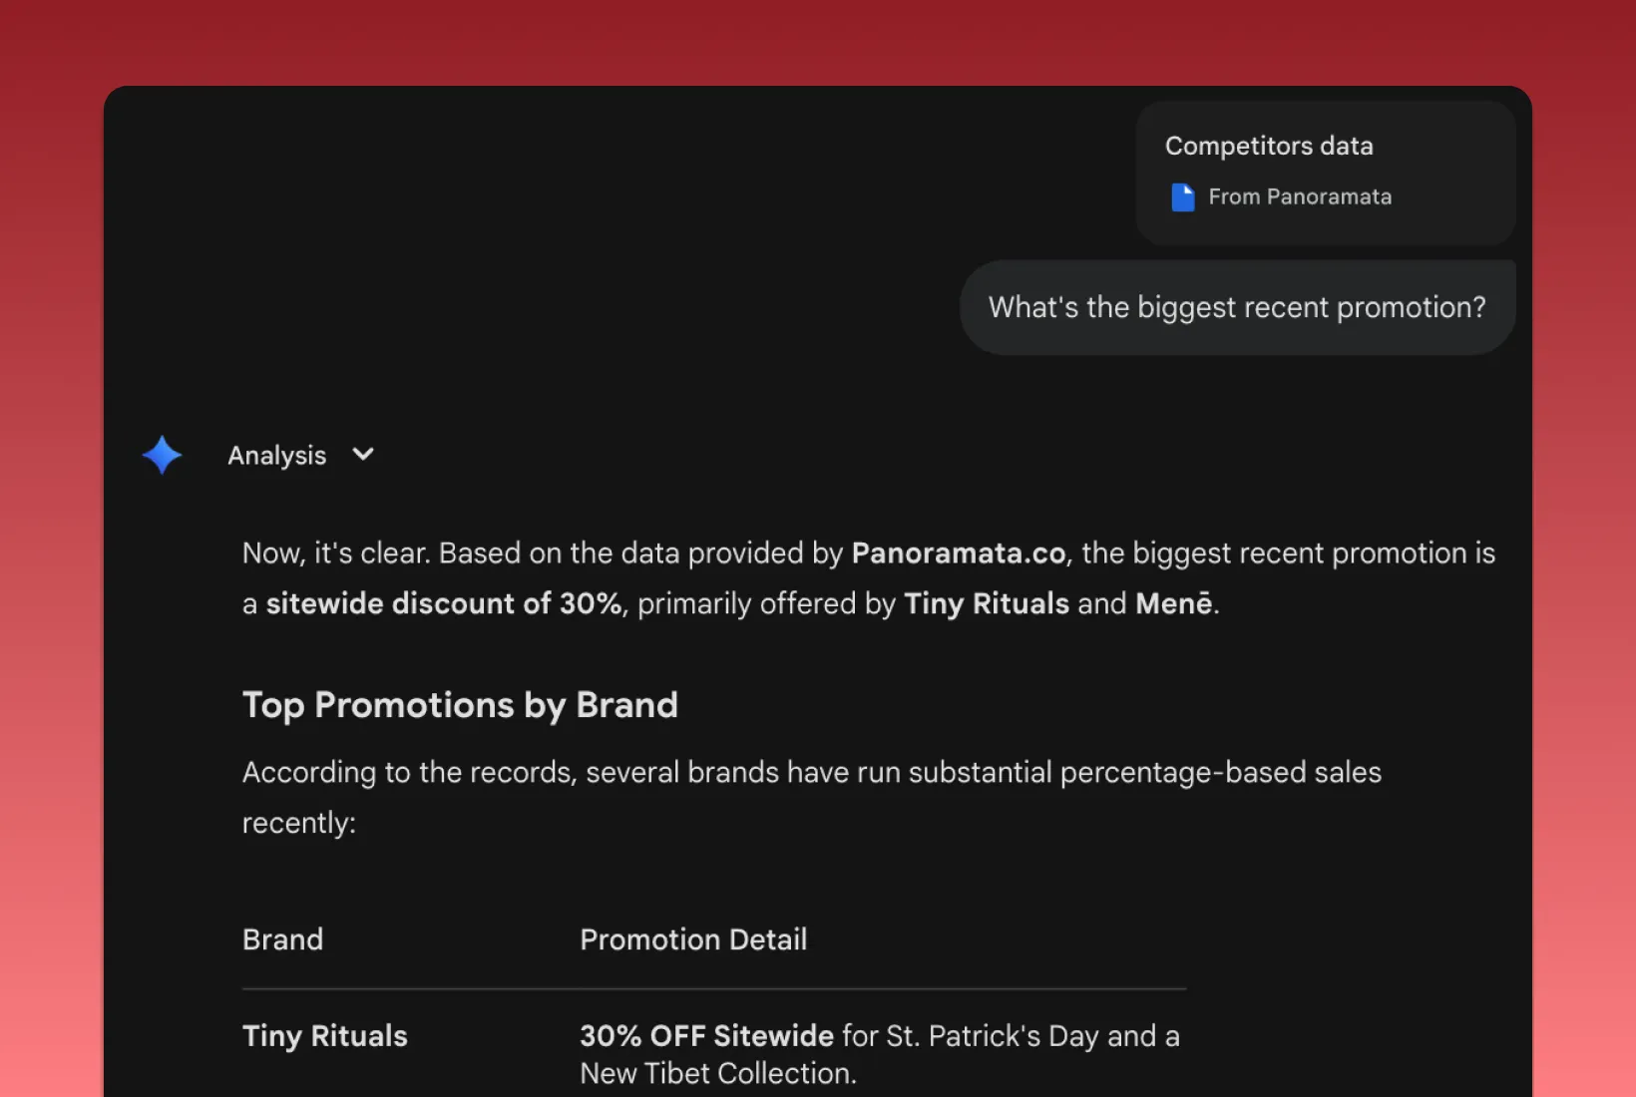Viewport: 1636px width, 1097px height.
Task: Click the 'According to the records' paragraph
Action: pos(812,798)
